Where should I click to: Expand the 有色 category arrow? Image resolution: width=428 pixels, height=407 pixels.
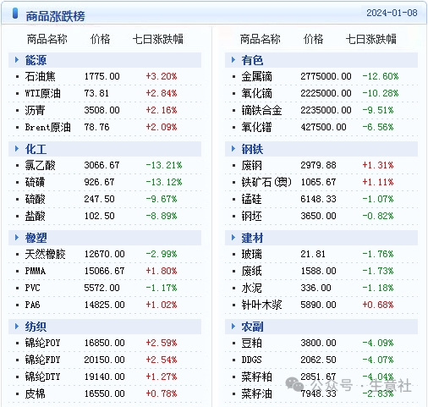233,60
